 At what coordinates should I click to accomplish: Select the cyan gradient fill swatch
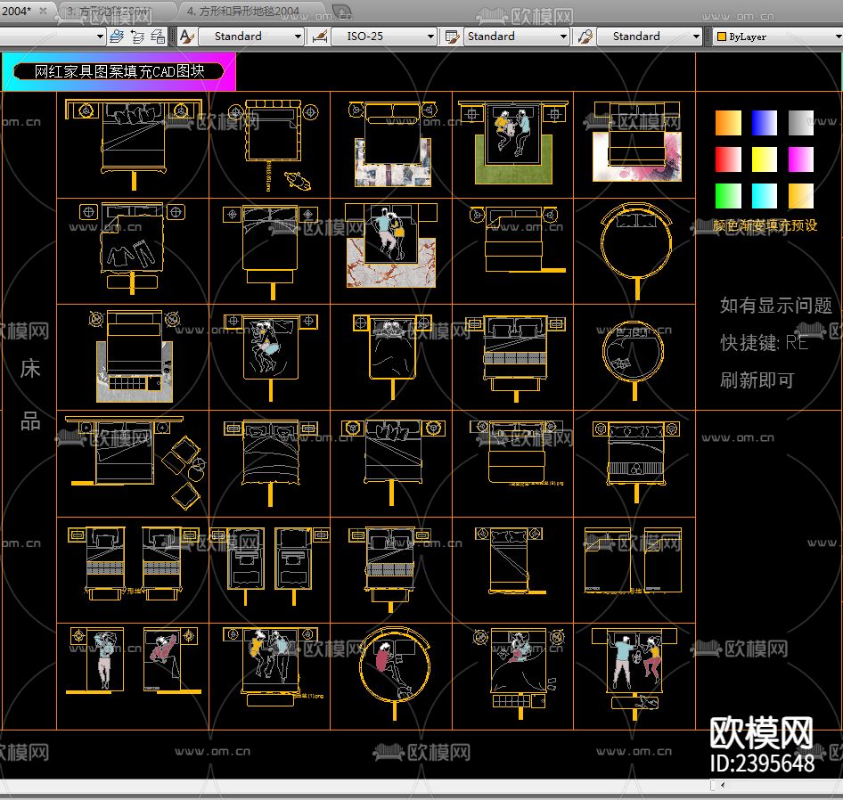(x=764, y=196)
